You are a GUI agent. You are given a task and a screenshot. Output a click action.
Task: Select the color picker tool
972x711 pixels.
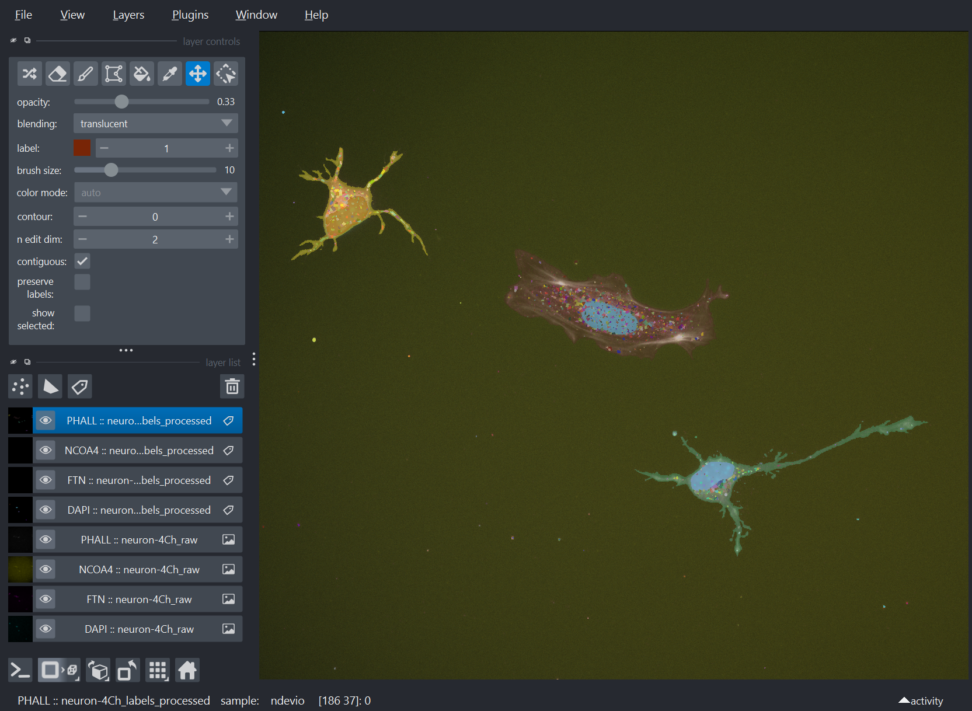(x=170, y=74)
